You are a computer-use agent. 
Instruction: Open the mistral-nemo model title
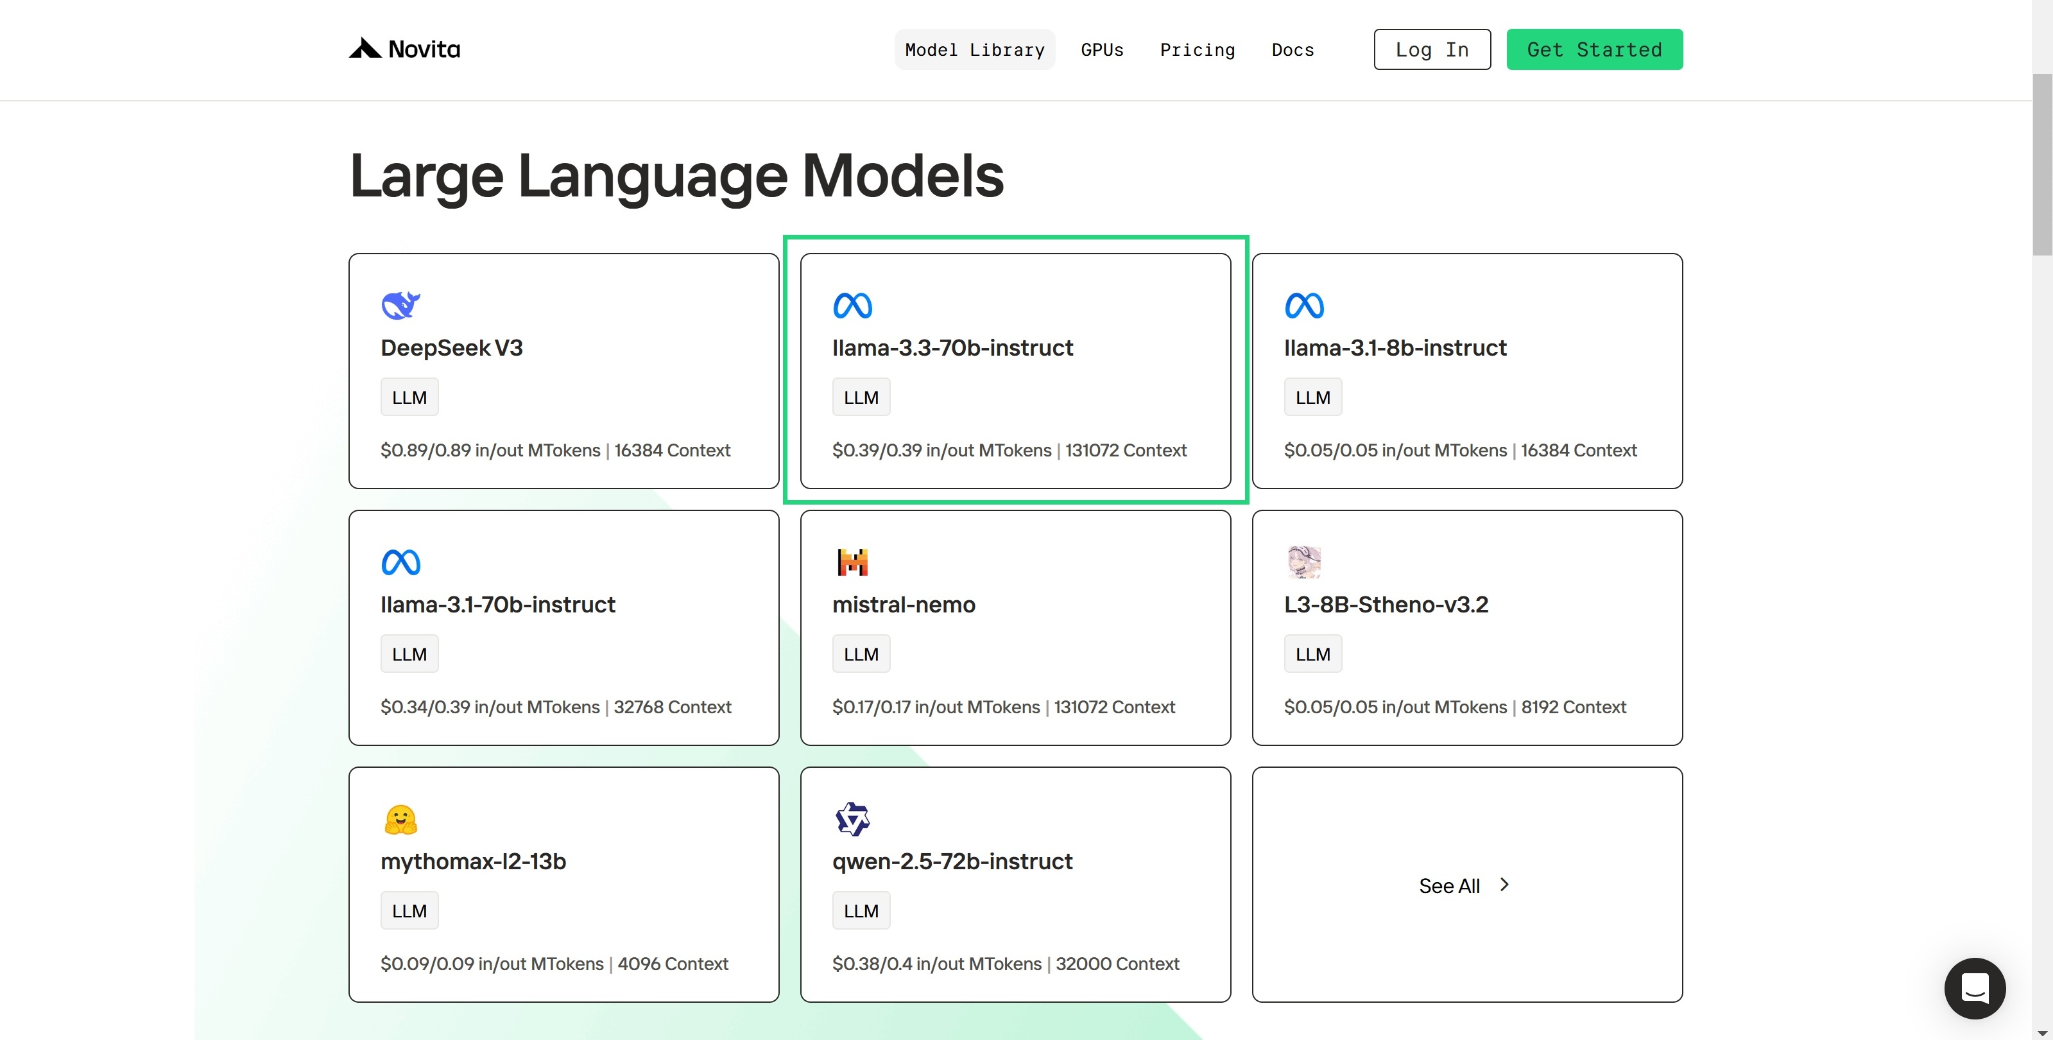coord(904,605)
